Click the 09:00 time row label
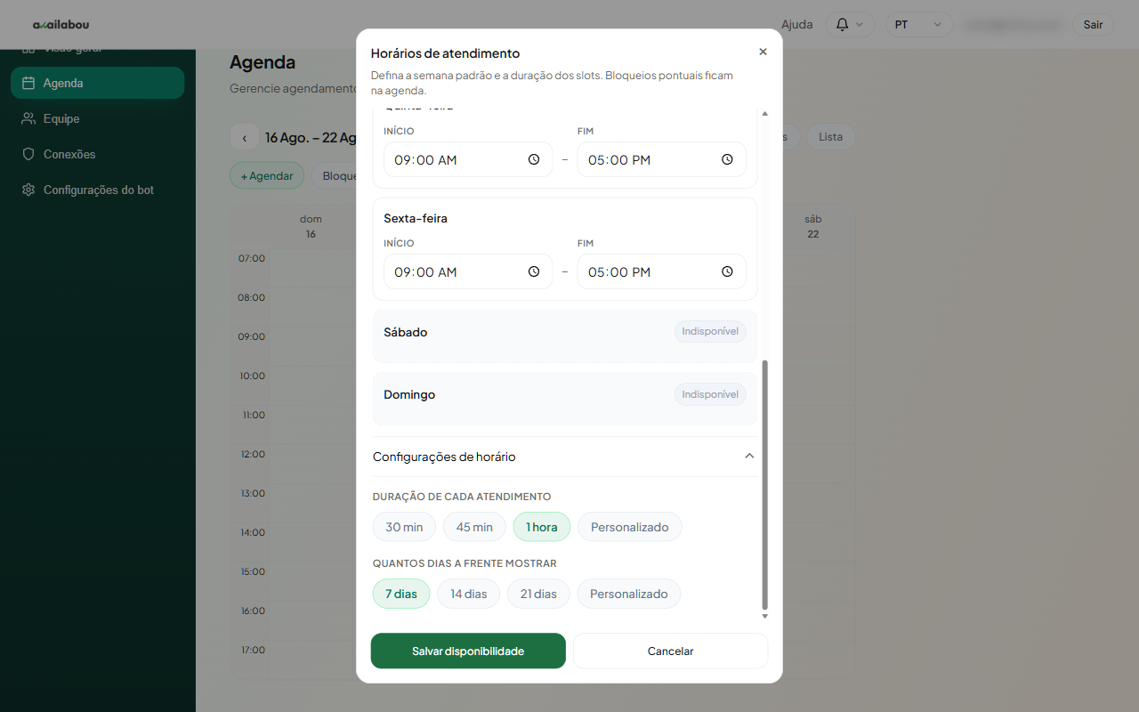1139x712 pixels. click(x=252, y=336)
